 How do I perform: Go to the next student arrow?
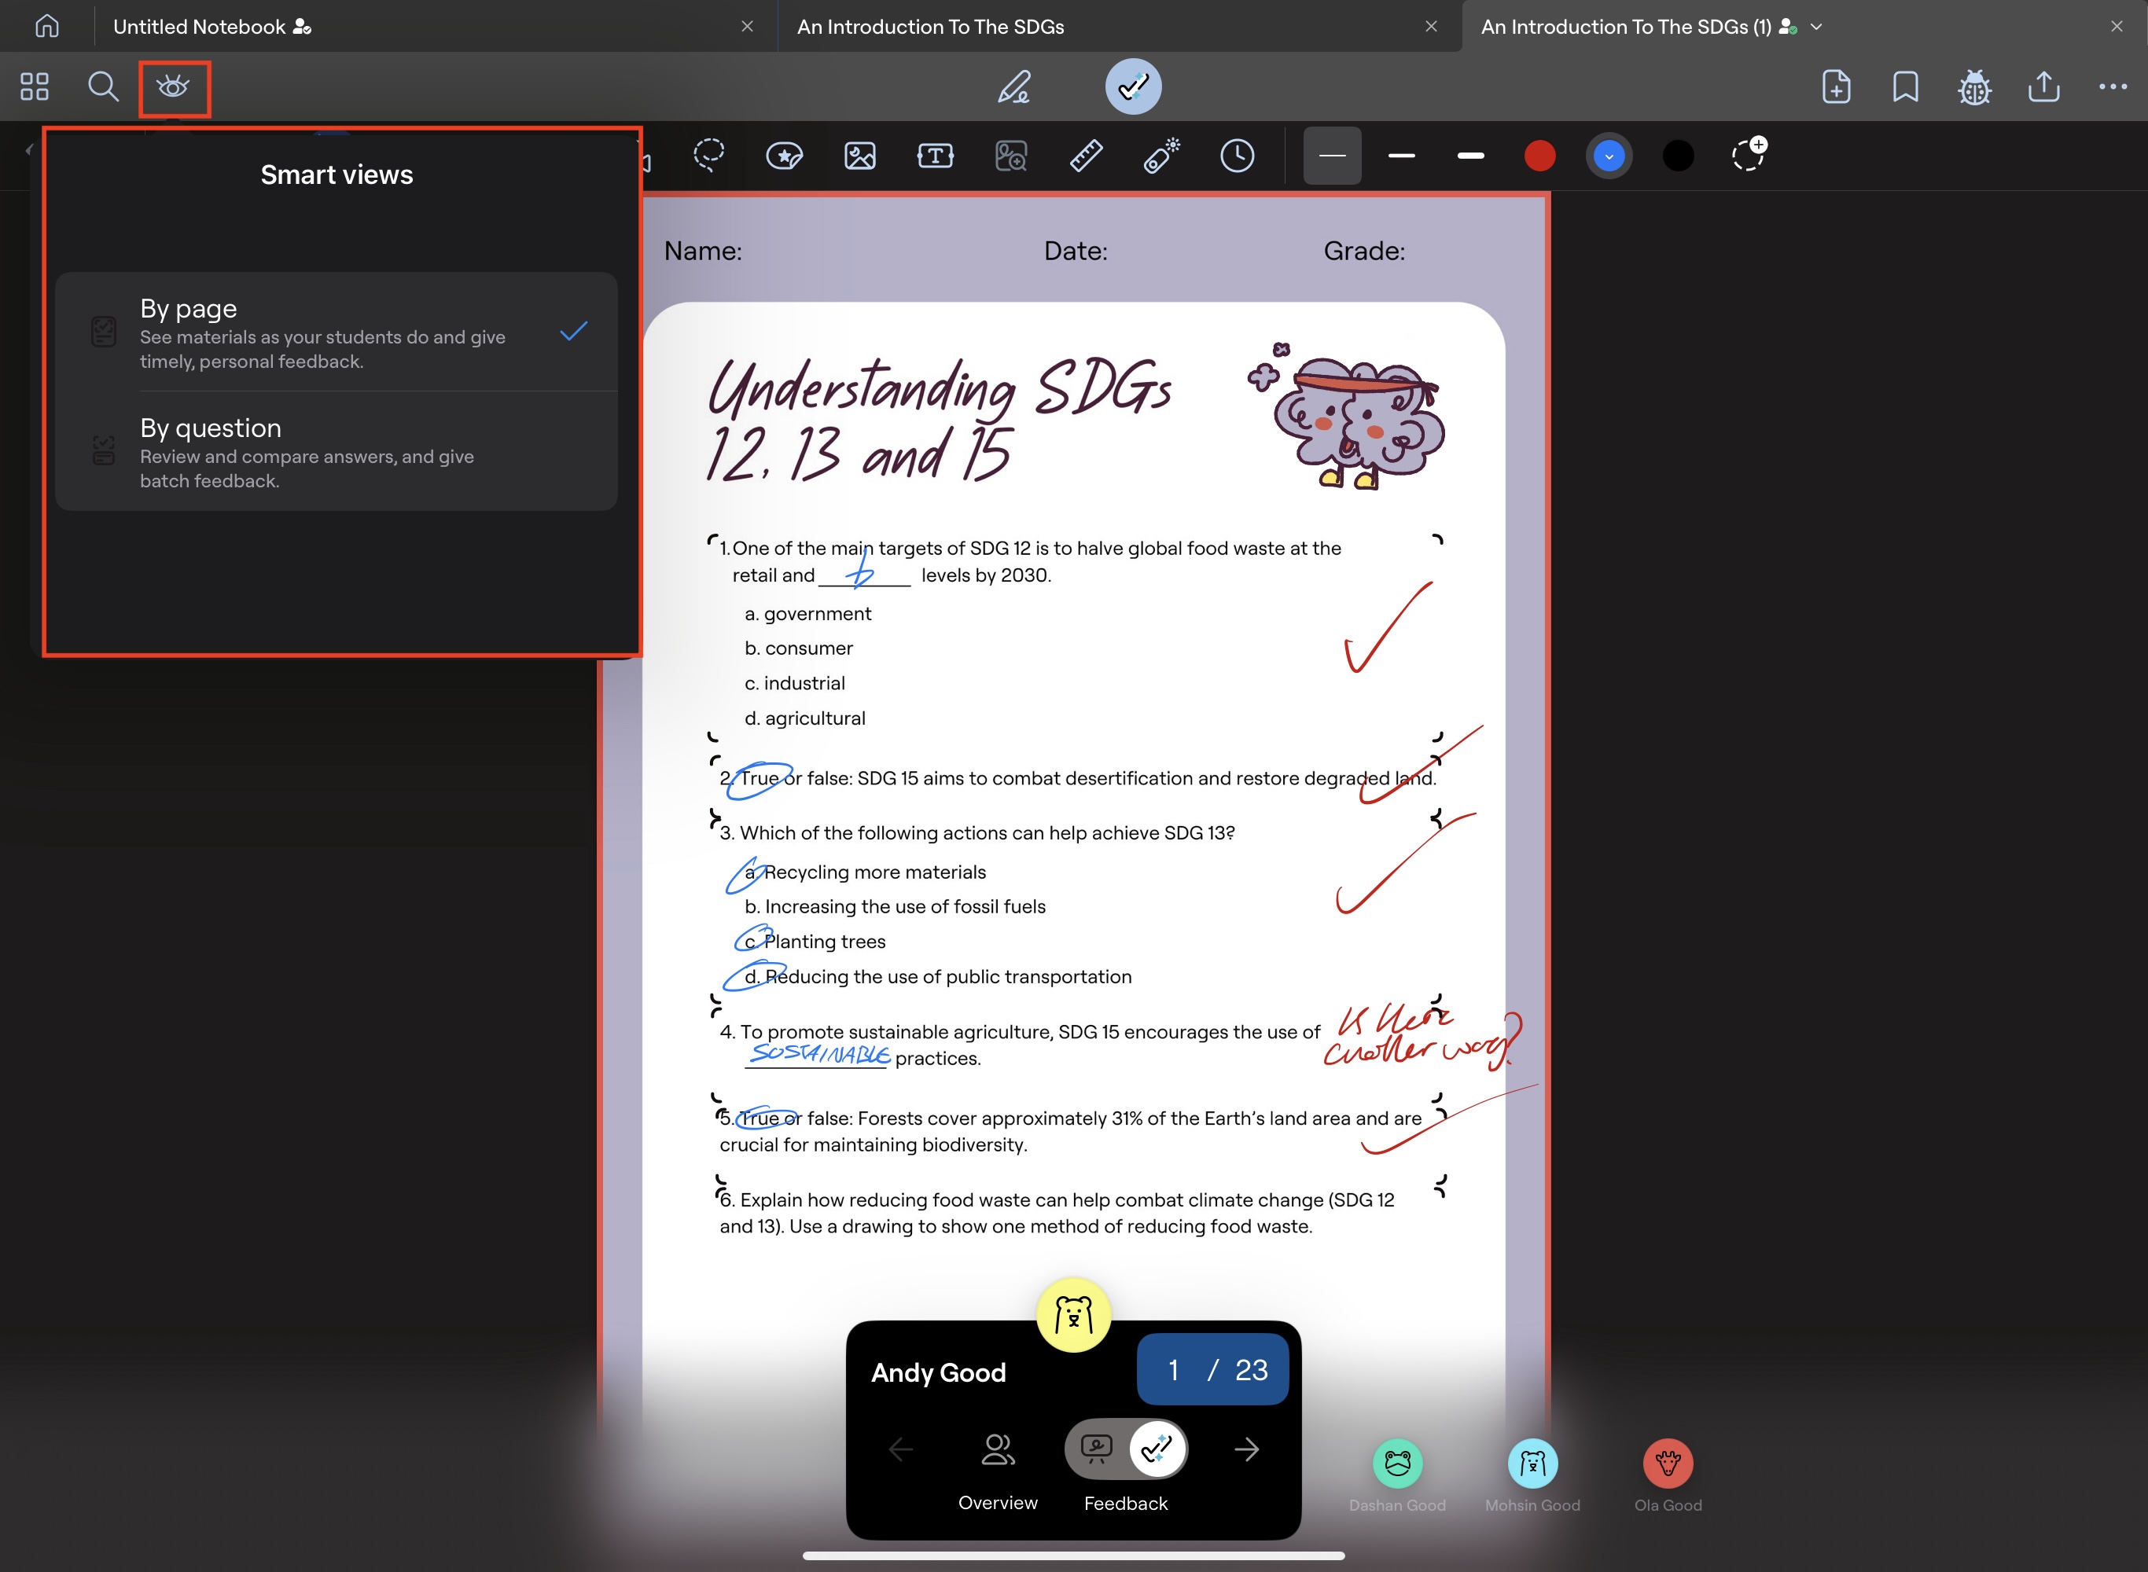[x=1245, y=1449]
